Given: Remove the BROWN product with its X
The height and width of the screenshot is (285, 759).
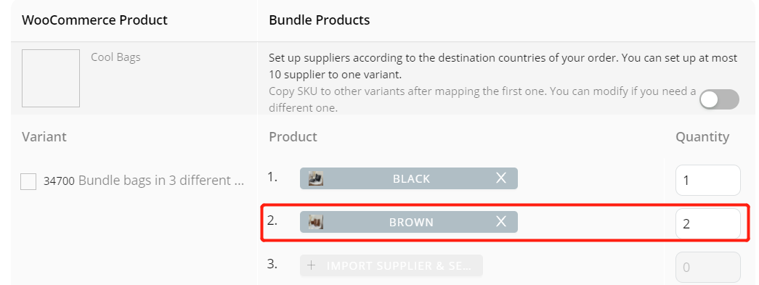Looking at the screenshot, I should pos(501,222).
